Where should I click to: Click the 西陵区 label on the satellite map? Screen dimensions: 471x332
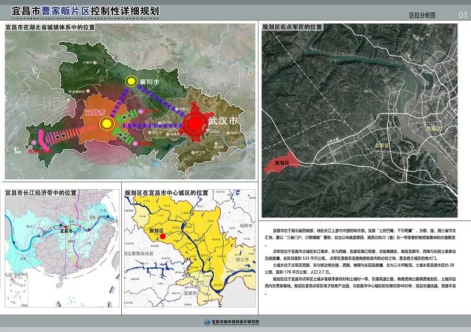point(433,128)
